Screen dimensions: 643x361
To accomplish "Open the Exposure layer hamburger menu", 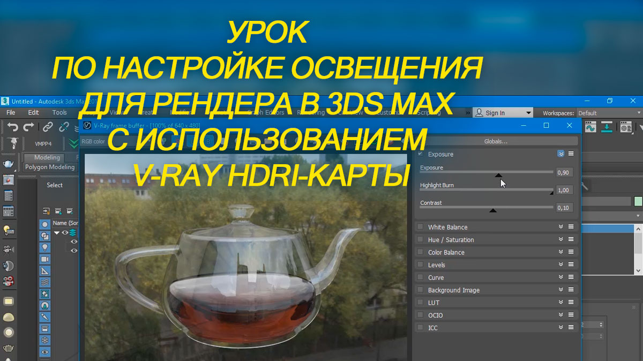I will (571, 153).
